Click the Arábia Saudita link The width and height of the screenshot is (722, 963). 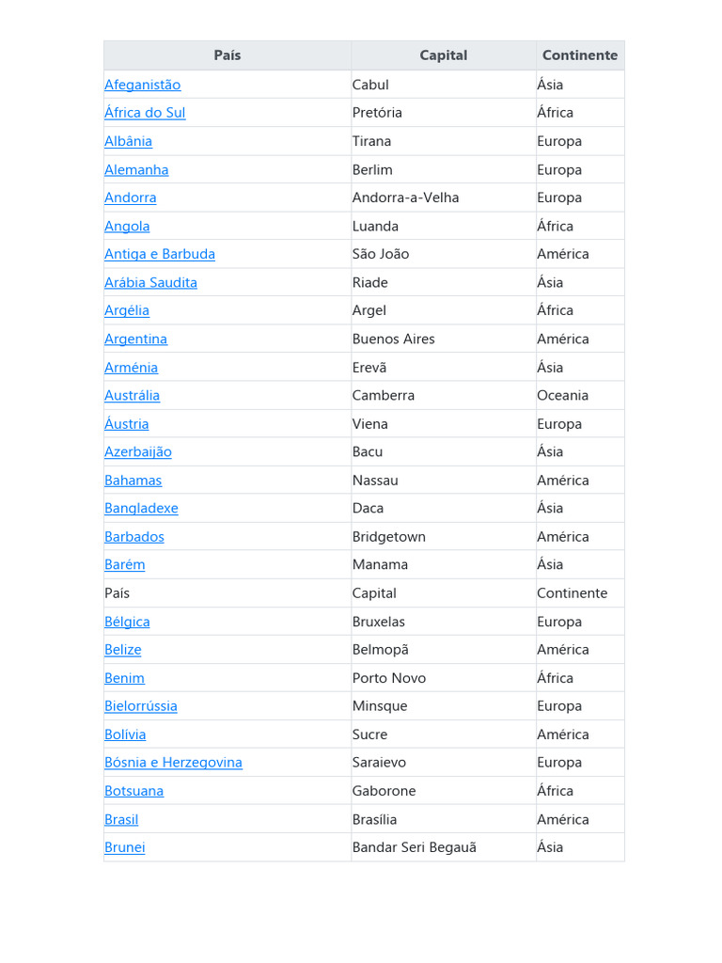coord(151,283)
